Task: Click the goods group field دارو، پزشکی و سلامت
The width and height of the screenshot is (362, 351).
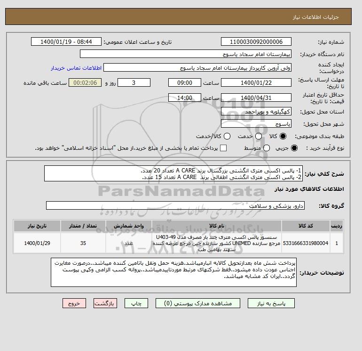Action: 175,206
